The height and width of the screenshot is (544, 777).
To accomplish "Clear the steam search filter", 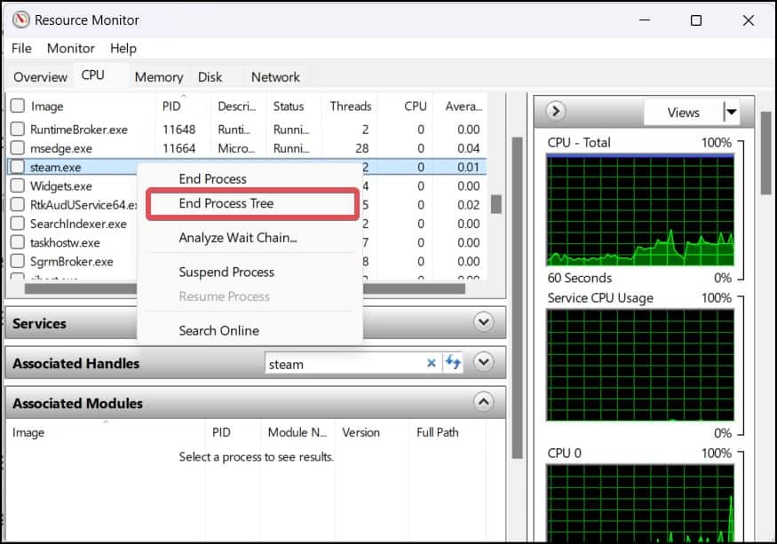I will click(x=431, y=363).
